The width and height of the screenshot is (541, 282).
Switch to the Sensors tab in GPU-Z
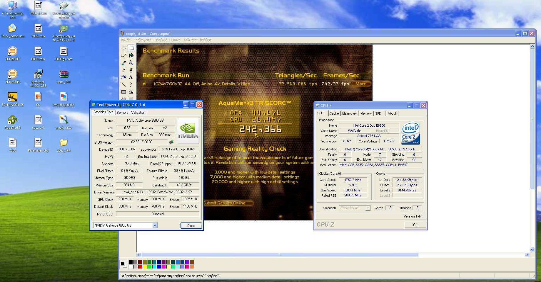122,113
